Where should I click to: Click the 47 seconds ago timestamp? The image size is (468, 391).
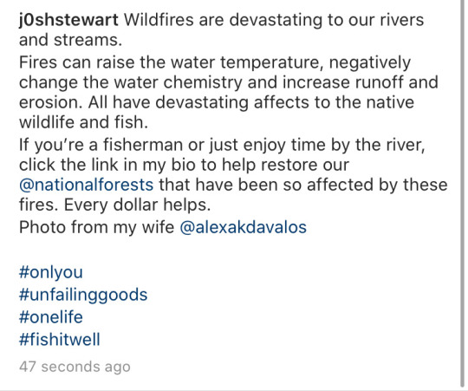click(75, 367)
